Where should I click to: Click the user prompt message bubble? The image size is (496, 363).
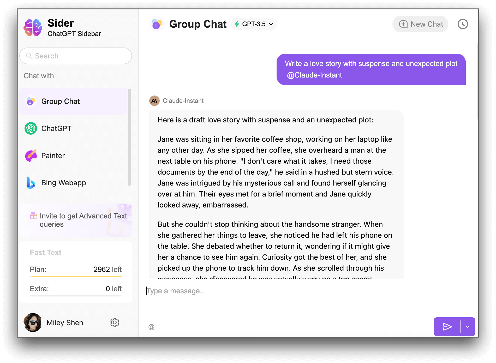(x=371, y=69)
